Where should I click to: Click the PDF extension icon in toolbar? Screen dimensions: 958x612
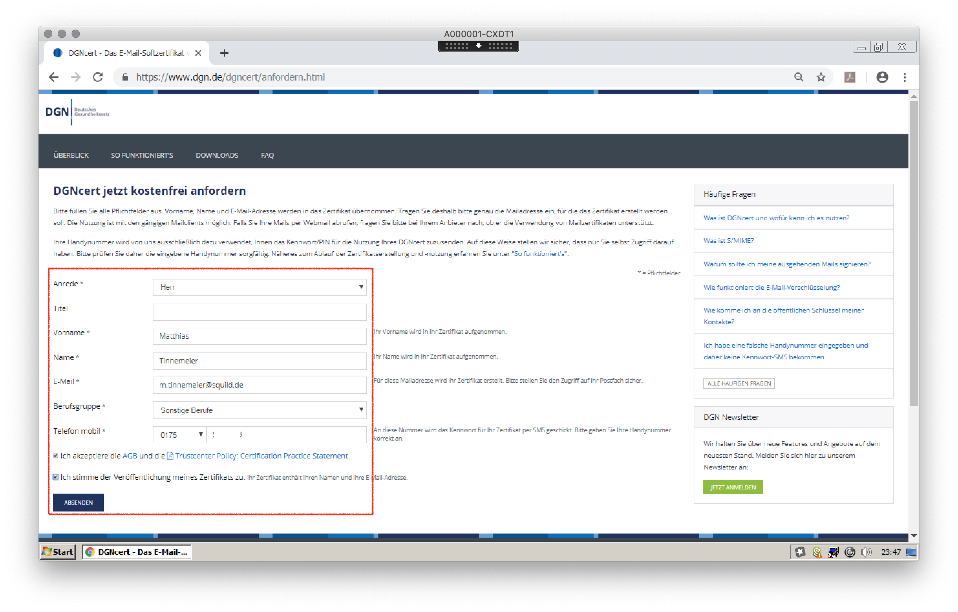tap(849, 77)
